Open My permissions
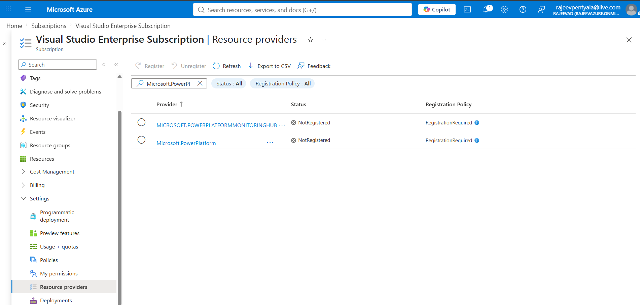 pos(59,273)
